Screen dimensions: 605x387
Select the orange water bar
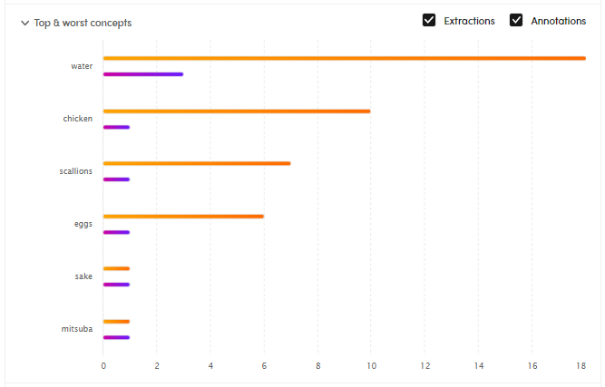[x=344, y=58]
